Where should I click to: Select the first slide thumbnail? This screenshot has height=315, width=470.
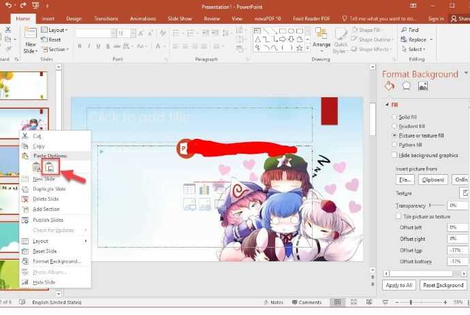(x=23, y=85)
